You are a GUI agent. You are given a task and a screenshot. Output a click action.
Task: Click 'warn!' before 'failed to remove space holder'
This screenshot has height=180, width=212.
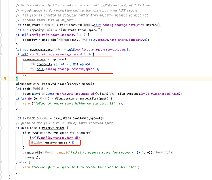(27, 103)
